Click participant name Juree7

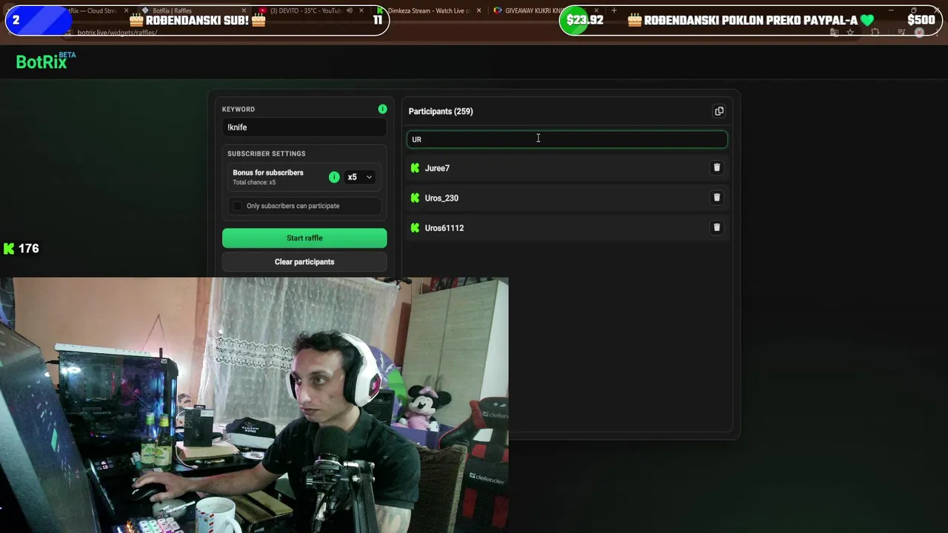(437, 168)
